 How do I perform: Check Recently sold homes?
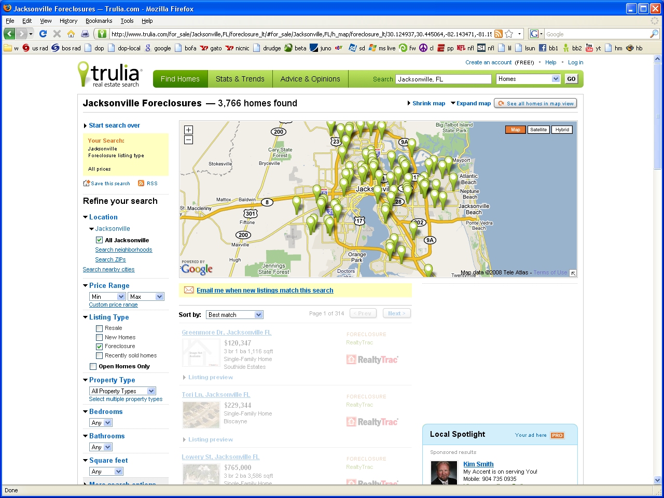99,356
